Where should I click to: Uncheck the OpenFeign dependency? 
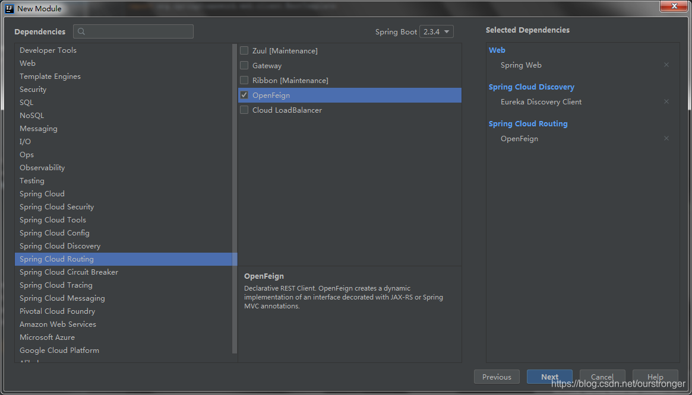(x=244, y=95)
